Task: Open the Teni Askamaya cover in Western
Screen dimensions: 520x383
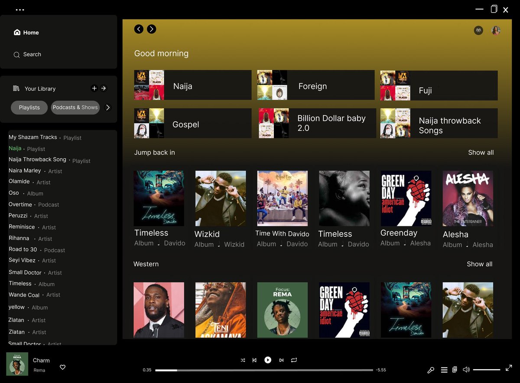Action: [x=221, y=310]
